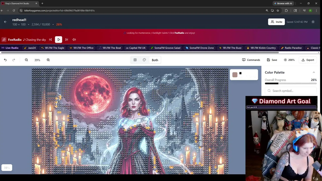Select the tan color swatch chip
Image resolution: width=322 pixels, height=181 pixels.
click(x=235, y=75)
